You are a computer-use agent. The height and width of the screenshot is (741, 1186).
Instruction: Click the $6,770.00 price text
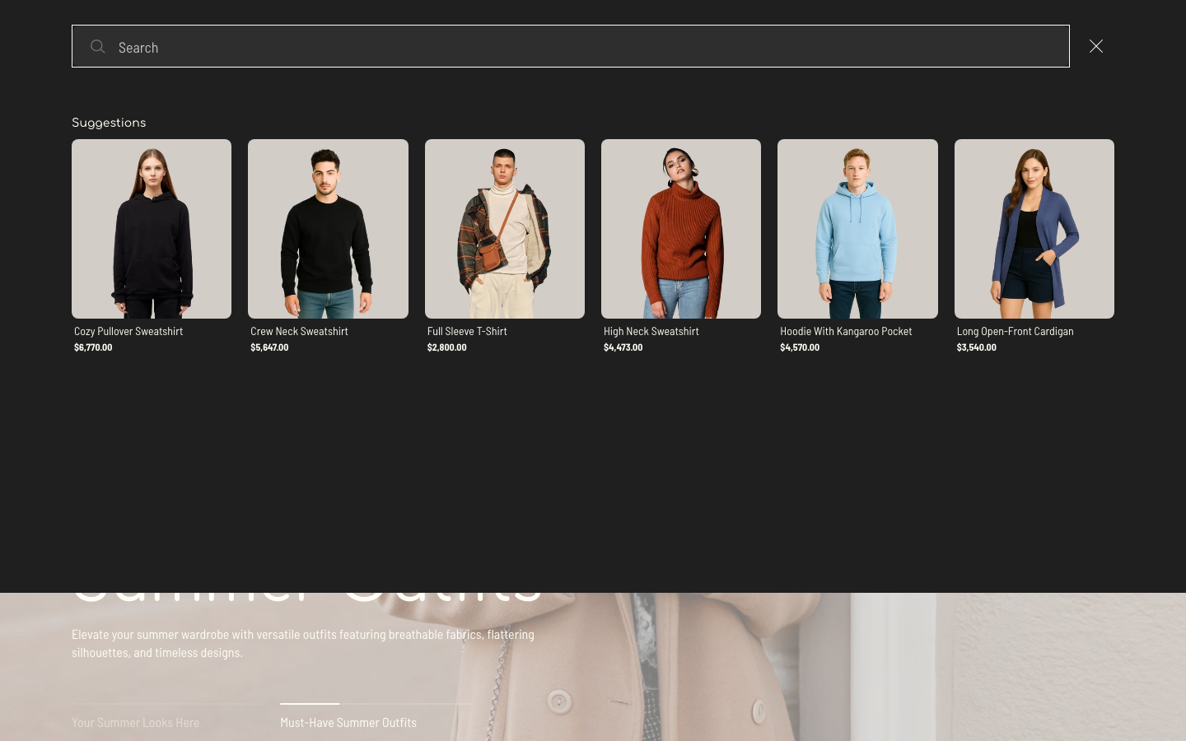coord(93,347)
